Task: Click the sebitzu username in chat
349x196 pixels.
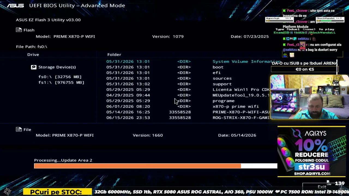Action: (303, 39)
